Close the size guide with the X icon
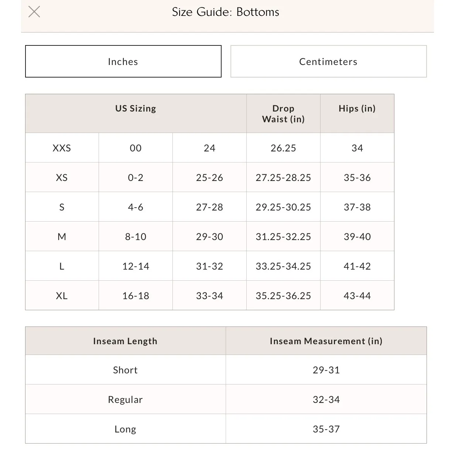This screenshot has width=455, height=455. tap(34, 12)
